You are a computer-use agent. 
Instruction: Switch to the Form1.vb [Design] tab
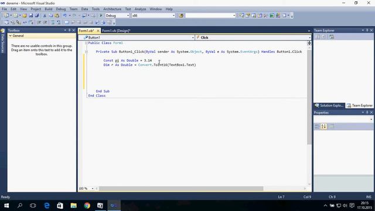[116, 31]
